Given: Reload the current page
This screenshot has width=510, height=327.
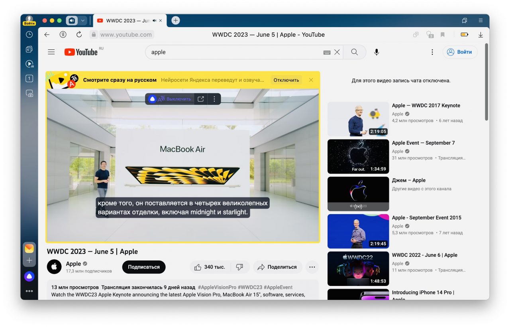Looking at the screenshot, I should click(79, 35).
